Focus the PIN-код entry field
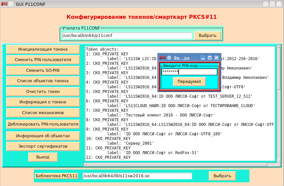 (x=189, y=72)
